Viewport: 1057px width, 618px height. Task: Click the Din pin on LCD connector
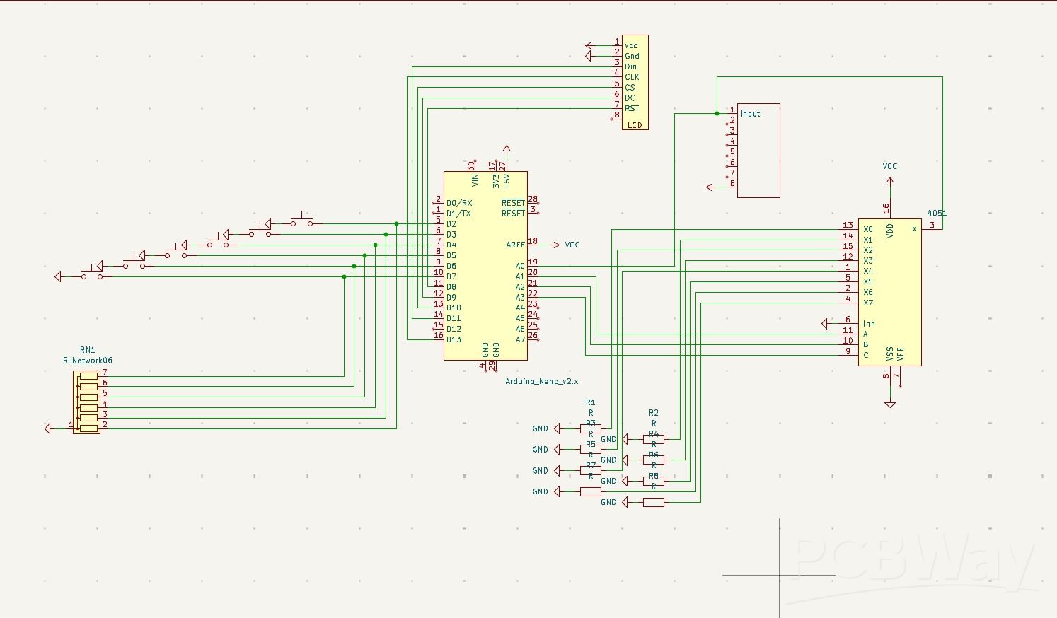(630, 66)
